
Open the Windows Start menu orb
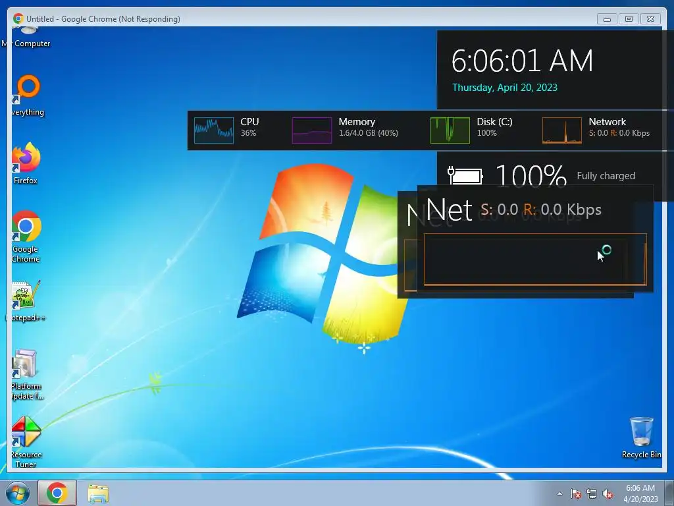pos(18,493)
